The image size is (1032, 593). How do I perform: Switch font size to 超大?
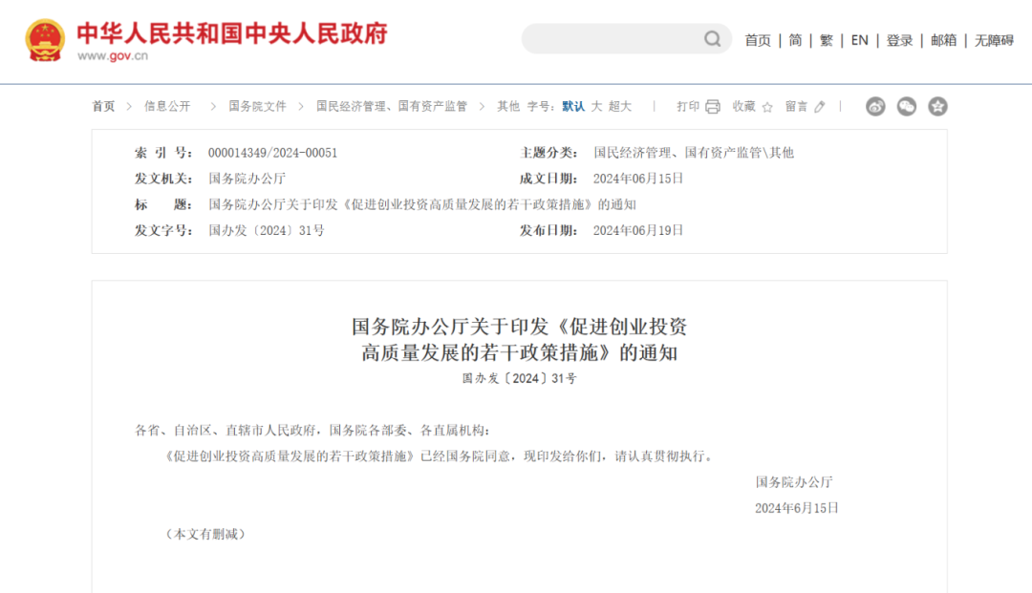pos(620,107)
